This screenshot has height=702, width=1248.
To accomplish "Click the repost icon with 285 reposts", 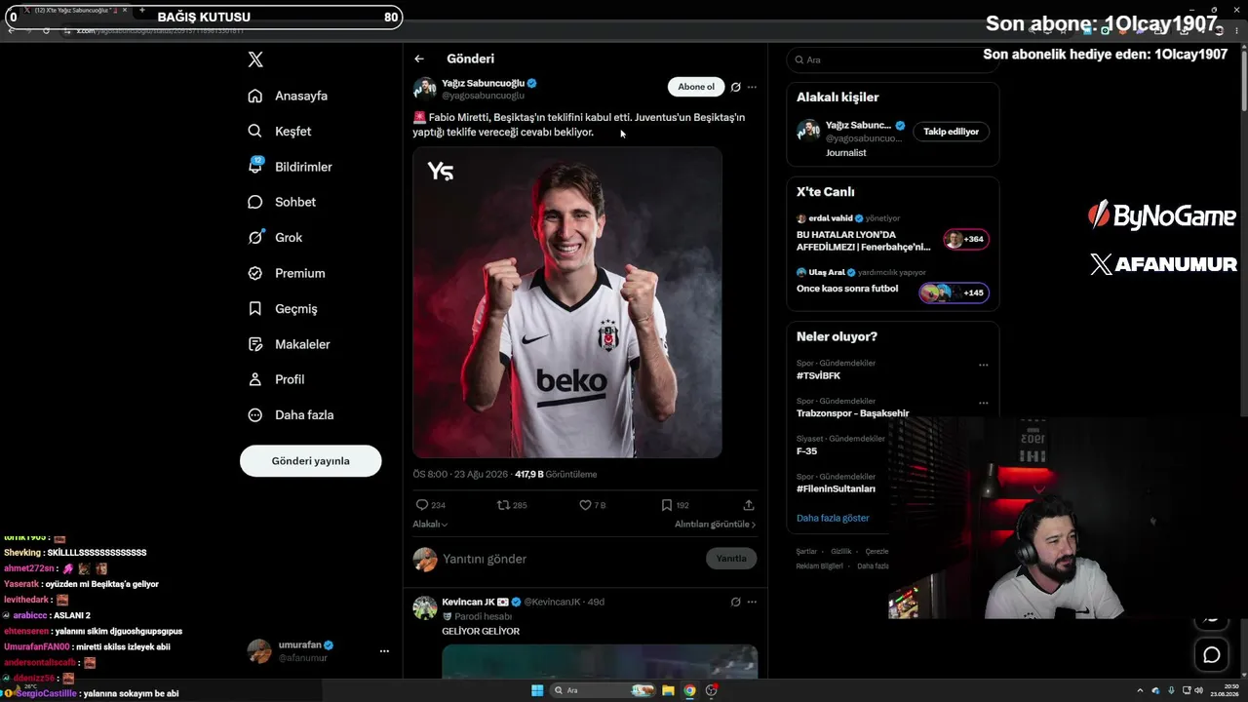I will coord(503,505).
